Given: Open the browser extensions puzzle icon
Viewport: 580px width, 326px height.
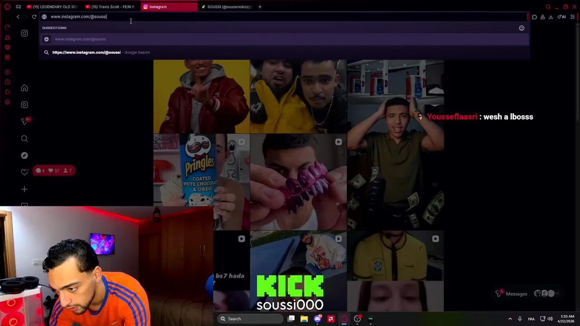Looking at the screenshot, I should click(x=534, y=17).
